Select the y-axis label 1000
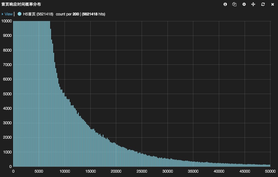Image resolution: width=278 pixels, height=177 pixels. (x=8, y=152)
